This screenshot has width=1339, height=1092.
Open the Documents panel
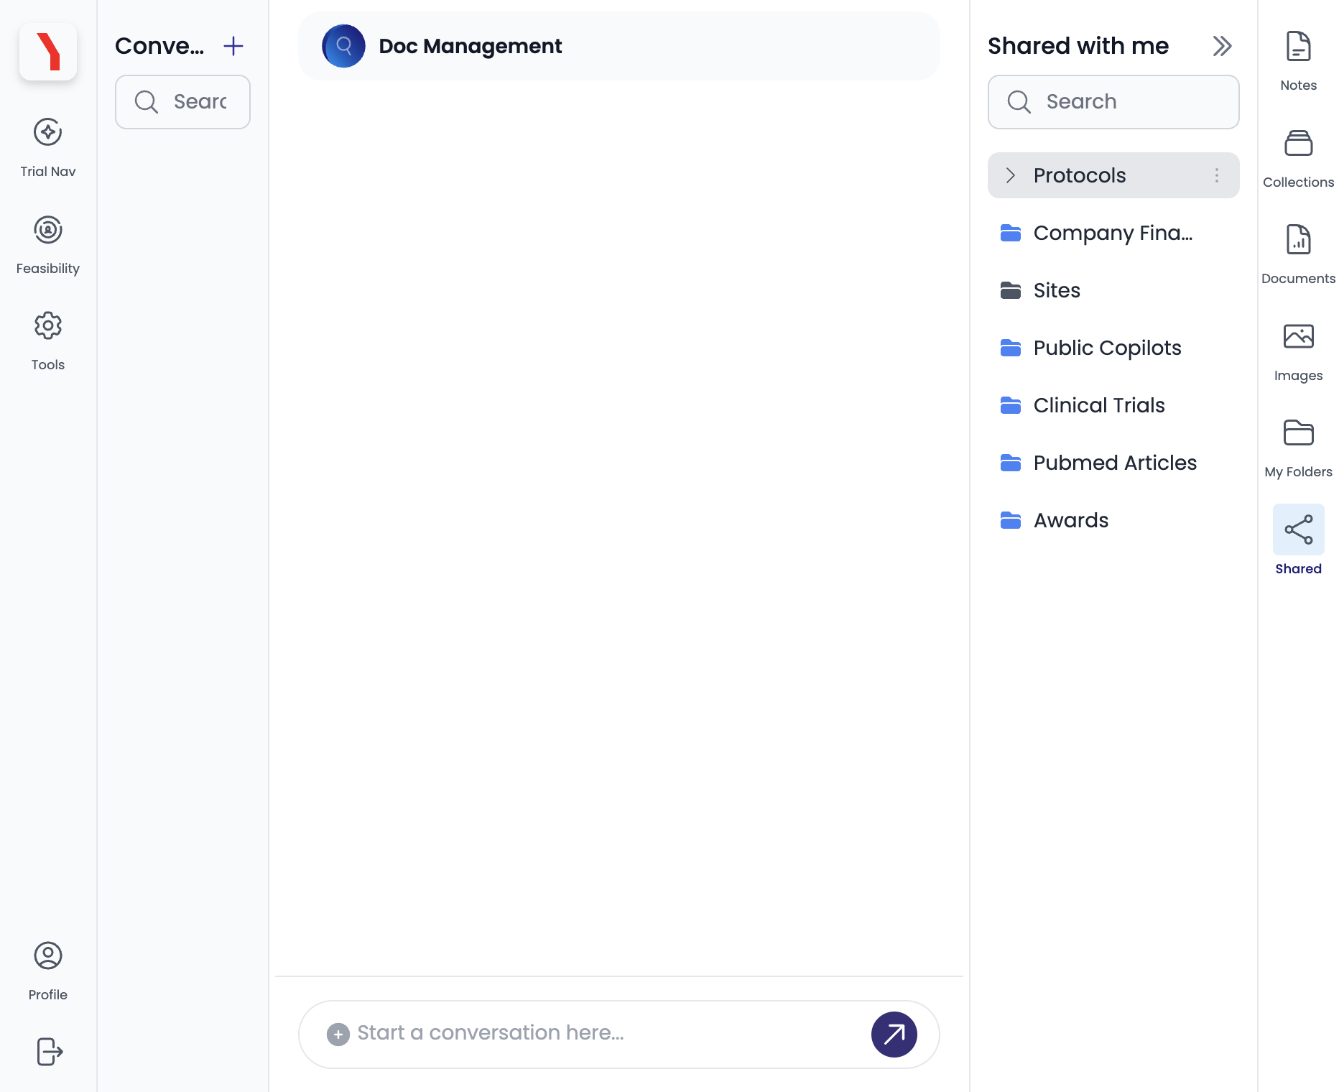pyautogui.click(x=1298, y=255)
